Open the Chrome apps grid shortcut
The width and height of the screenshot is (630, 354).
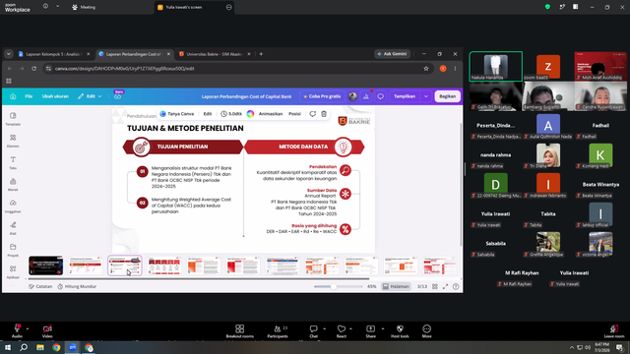click(9, 81)
